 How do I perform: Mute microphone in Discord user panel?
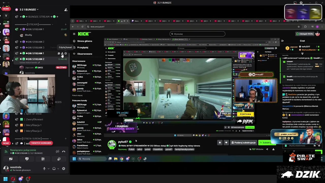click(x=44, y=169)
